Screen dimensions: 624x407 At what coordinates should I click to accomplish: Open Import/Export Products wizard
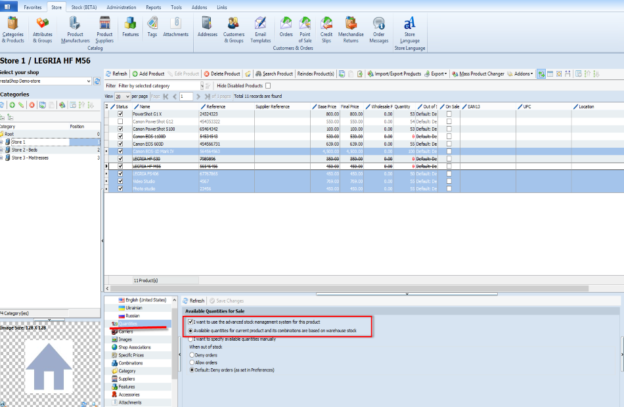394,74
